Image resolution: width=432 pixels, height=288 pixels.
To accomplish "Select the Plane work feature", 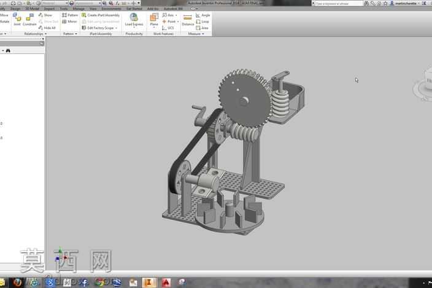I will tap(154, 20).
